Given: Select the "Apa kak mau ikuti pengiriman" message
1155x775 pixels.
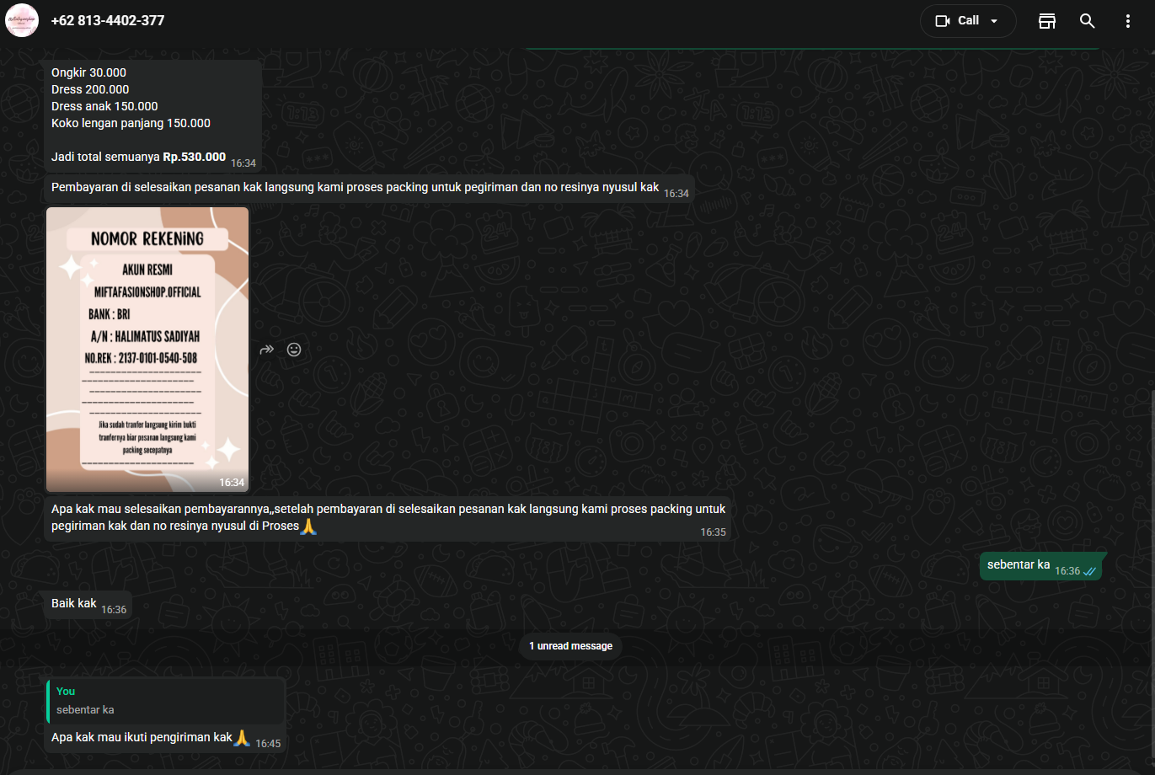Looking at the screenshot, I should 142,737.
